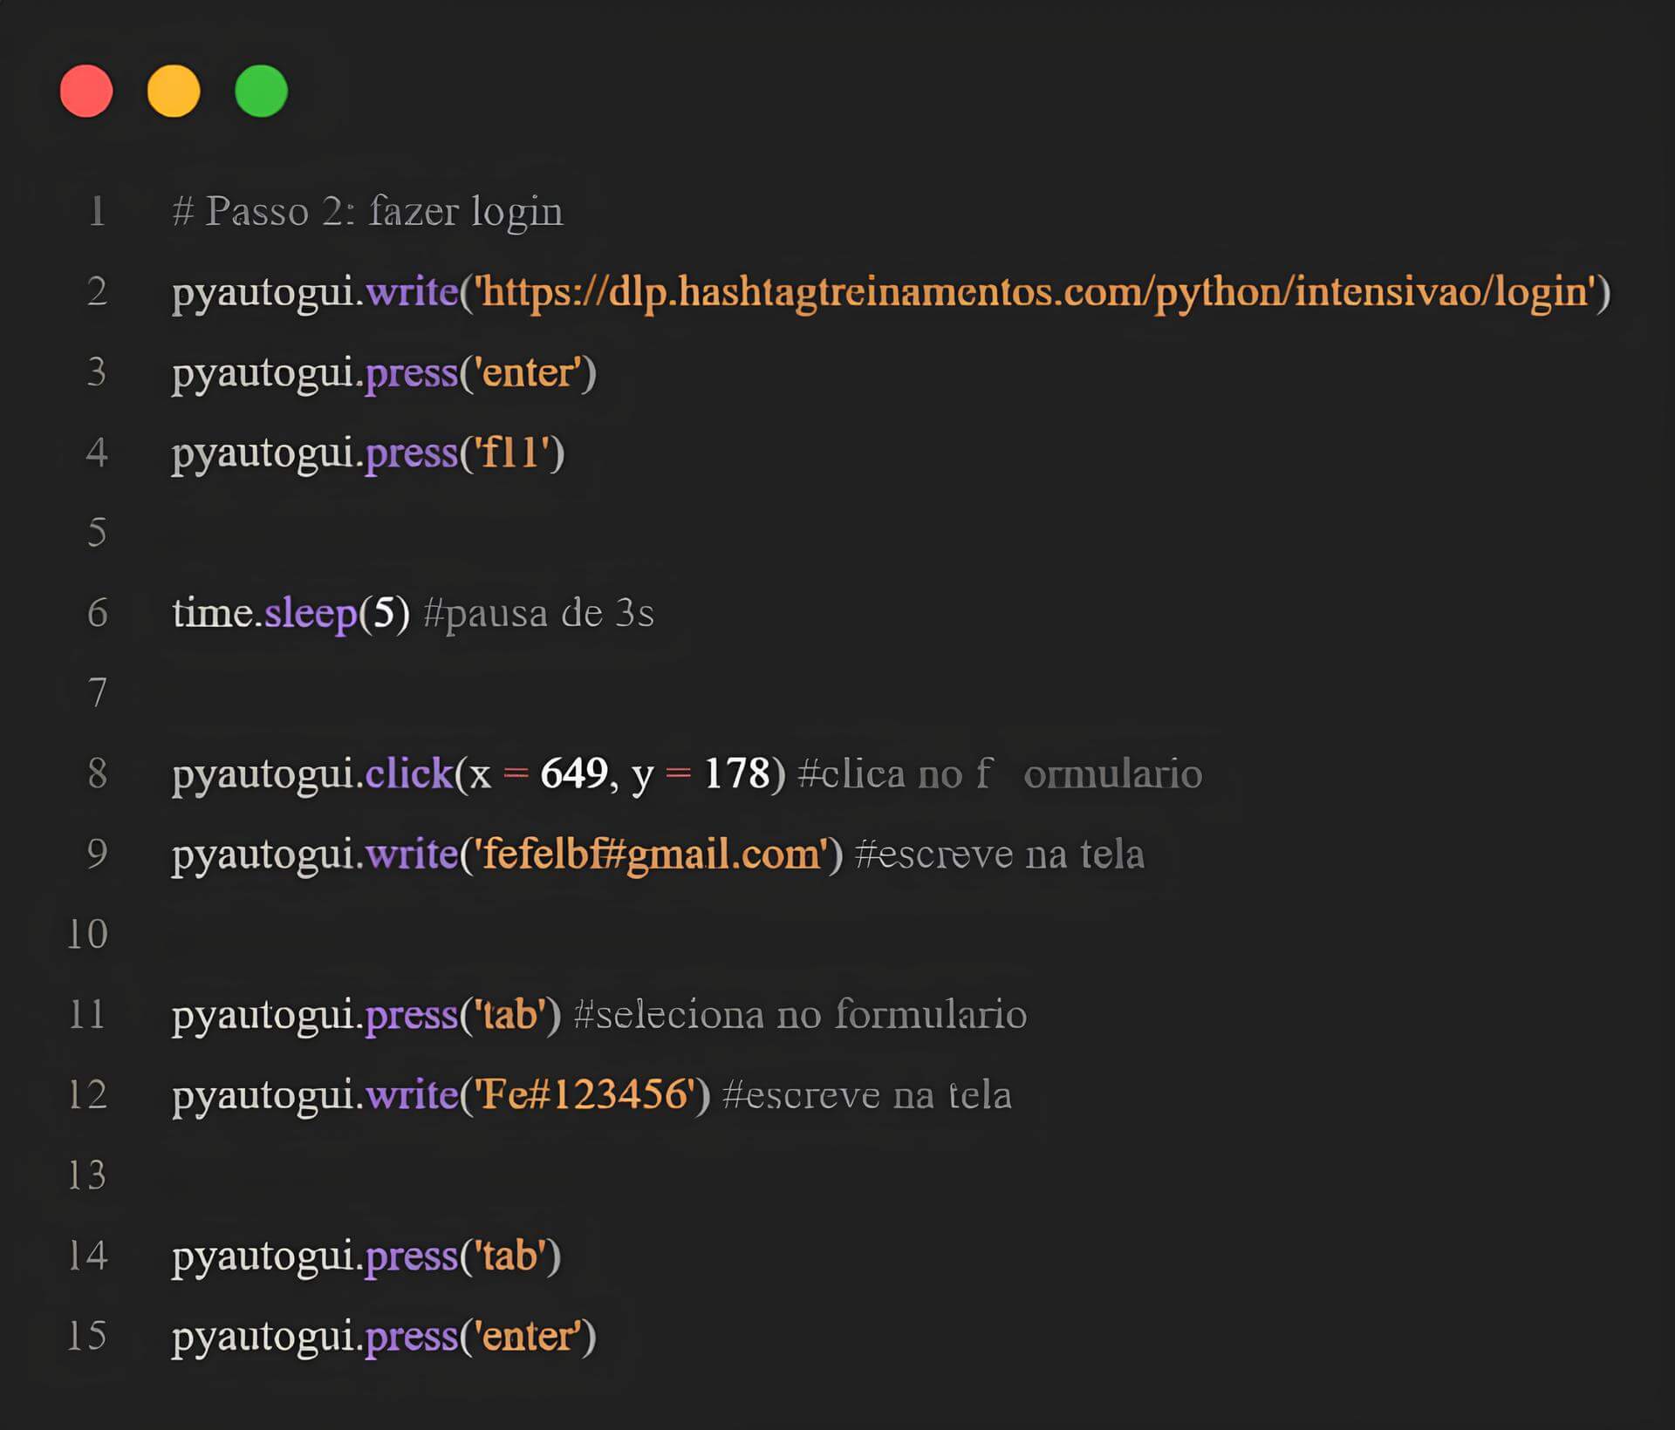
Task: Click line number 13 in the gutter
Action: tap(87, 1175)
